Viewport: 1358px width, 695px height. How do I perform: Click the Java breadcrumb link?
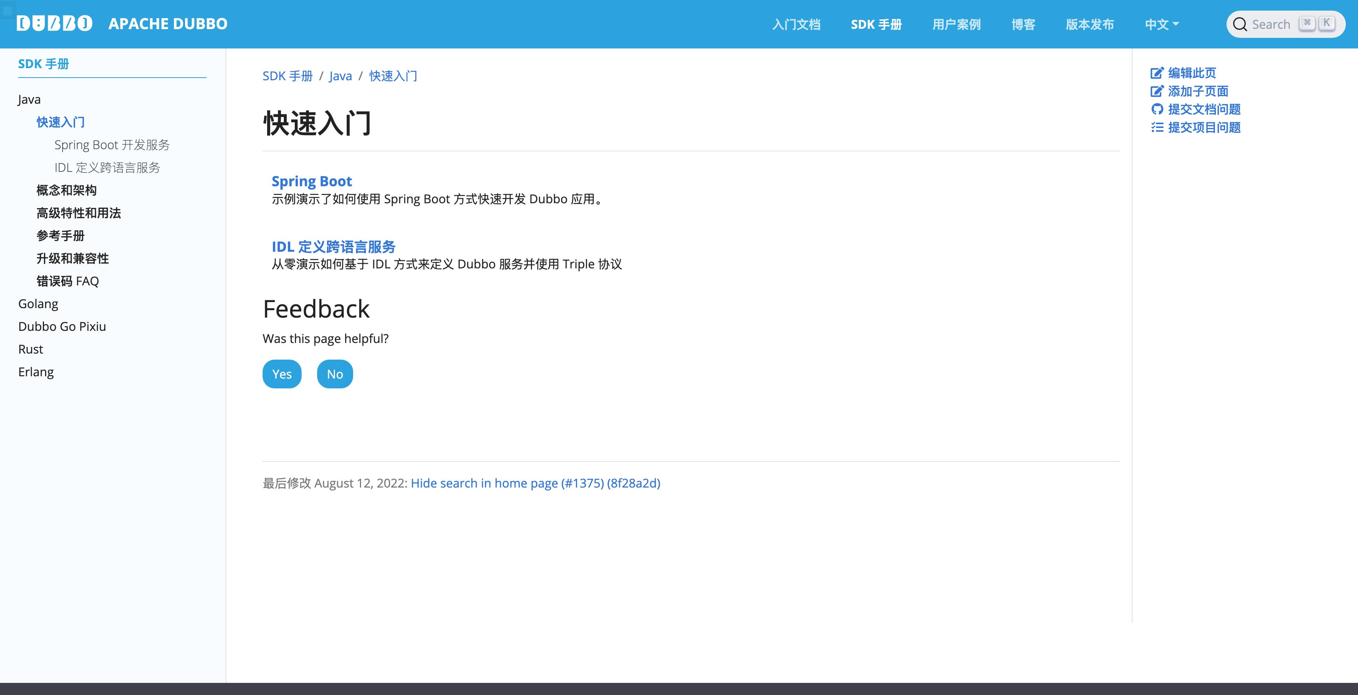[340, 76]
